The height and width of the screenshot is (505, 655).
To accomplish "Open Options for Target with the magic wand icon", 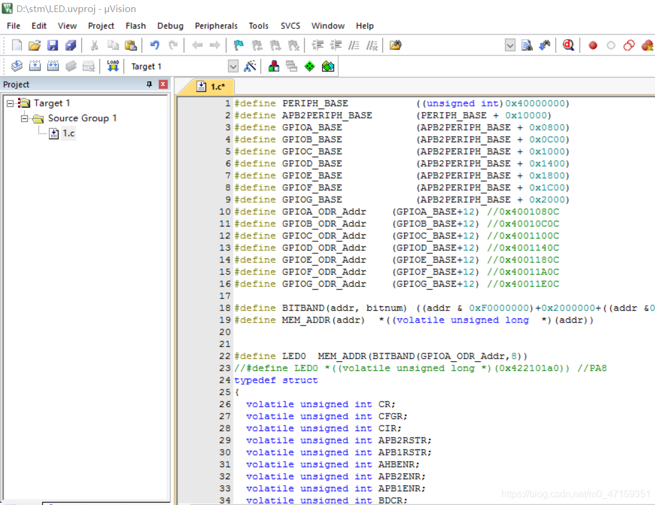I will (250, 66).
